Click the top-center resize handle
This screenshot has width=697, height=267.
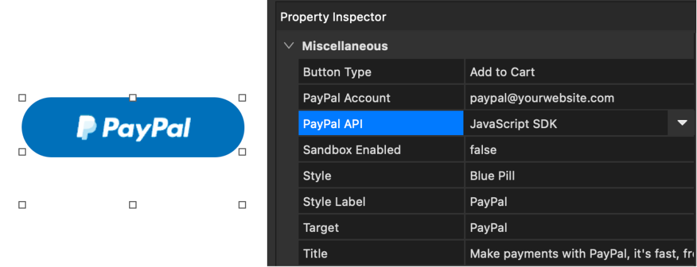pyautogui.click(x=133, y=98)
